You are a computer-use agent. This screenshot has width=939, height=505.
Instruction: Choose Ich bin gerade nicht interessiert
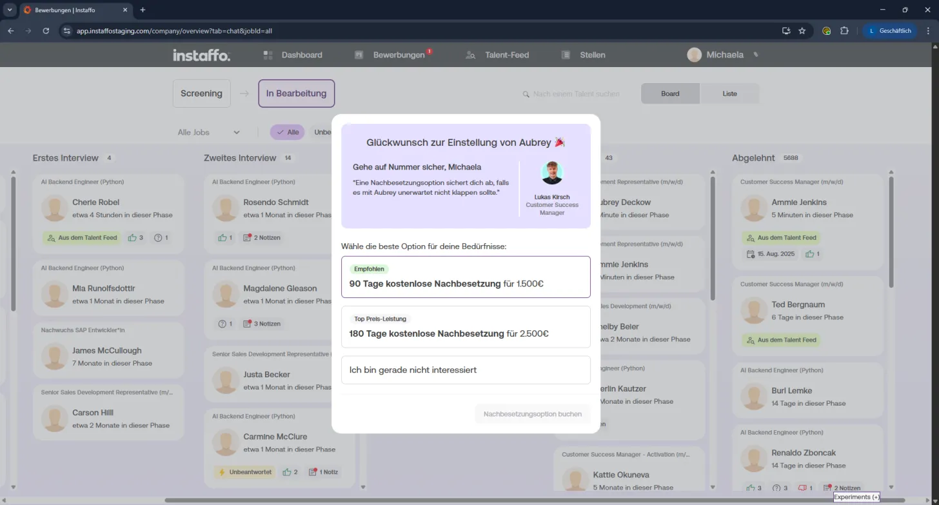[466, 370]
